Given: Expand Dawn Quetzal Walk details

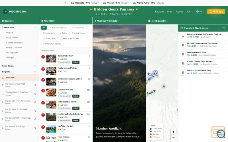Looking at the screenshot, I should coord(225,53).
